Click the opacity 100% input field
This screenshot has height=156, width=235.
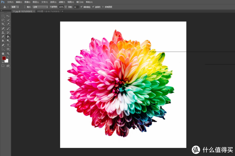point(61,7)
